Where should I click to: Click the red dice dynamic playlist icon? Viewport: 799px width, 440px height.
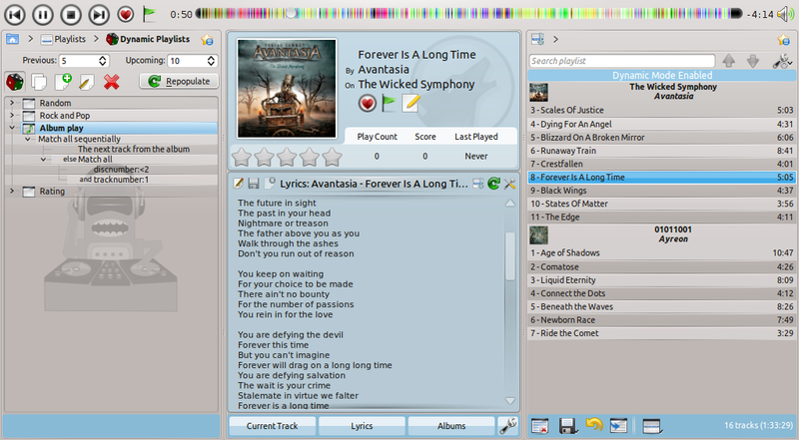point(15,82)
